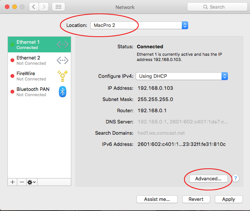Screen dimensions: 250x211
Task: Minimize the Network window with yellow button
Action: point(15,7)
